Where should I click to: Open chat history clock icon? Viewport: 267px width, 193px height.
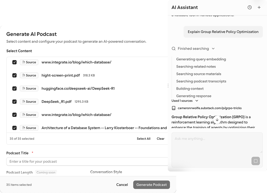(x=250, y=7)
